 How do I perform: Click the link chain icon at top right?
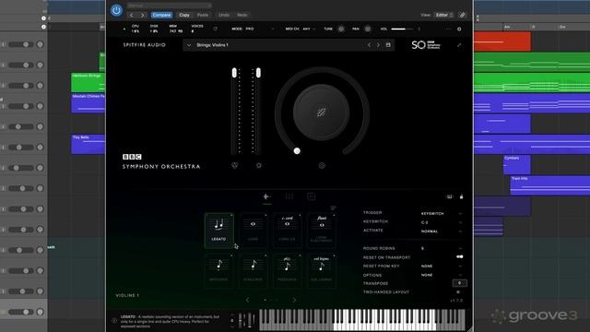point(463,15)
